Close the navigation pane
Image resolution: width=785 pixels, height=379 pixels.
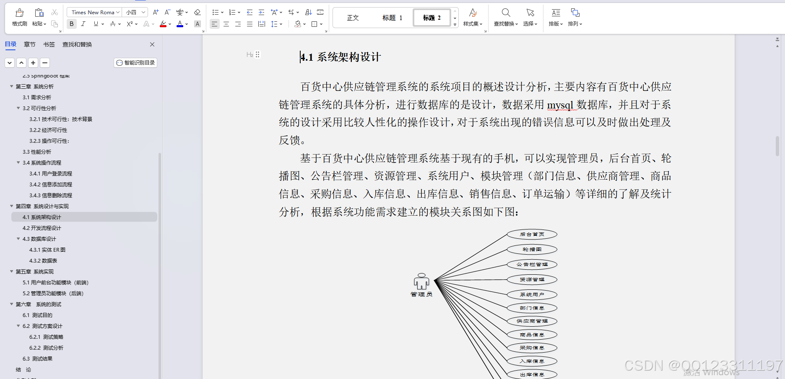tap(152, 44)
